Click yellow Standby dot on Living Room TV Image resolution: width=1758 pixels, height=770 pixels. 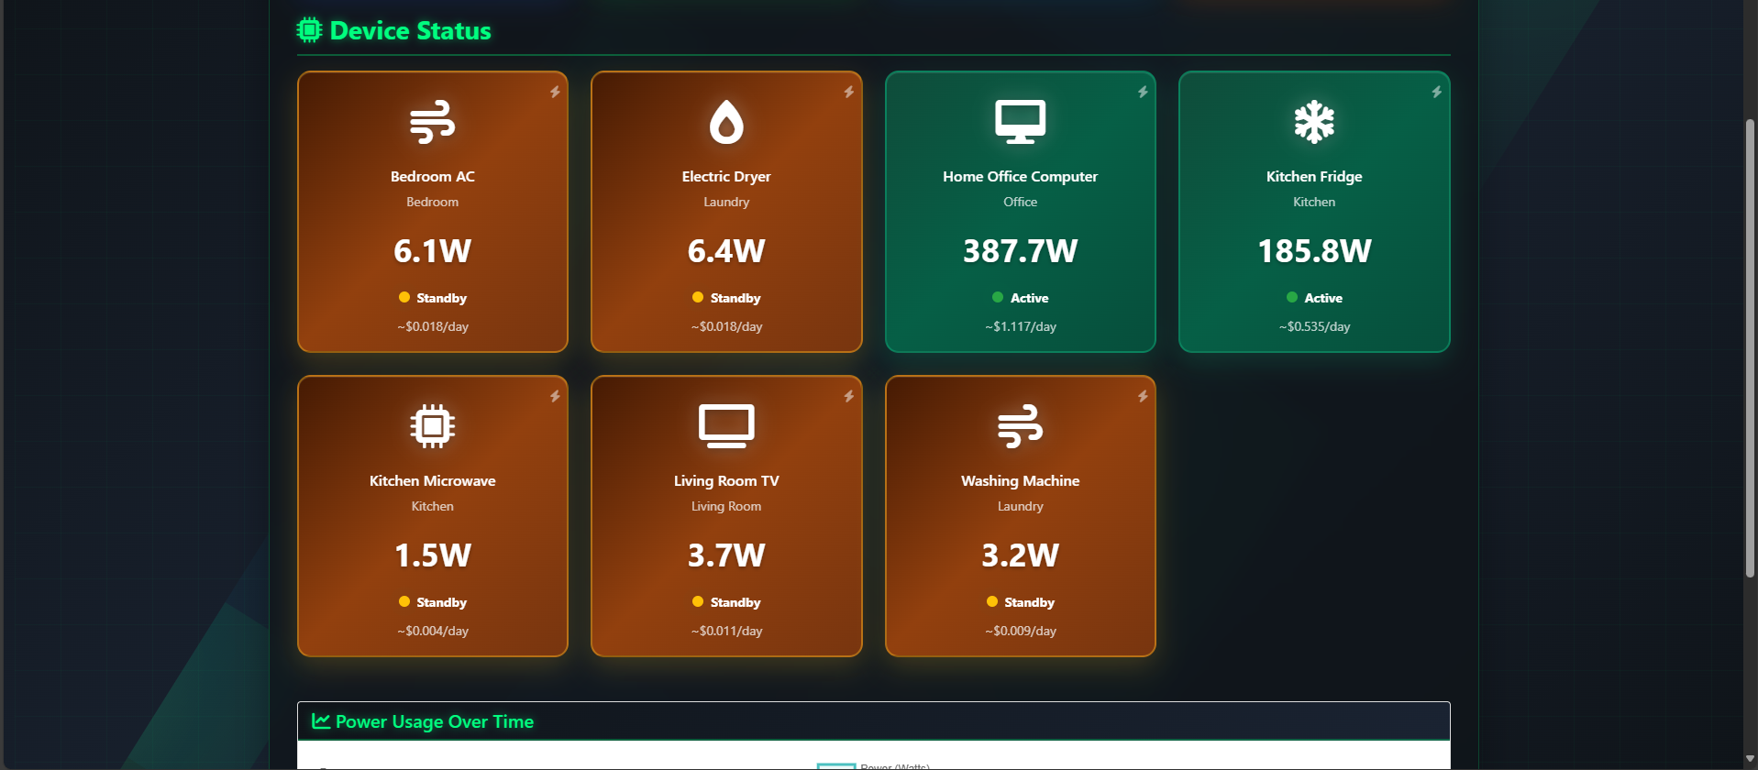[x=698, y=601]
